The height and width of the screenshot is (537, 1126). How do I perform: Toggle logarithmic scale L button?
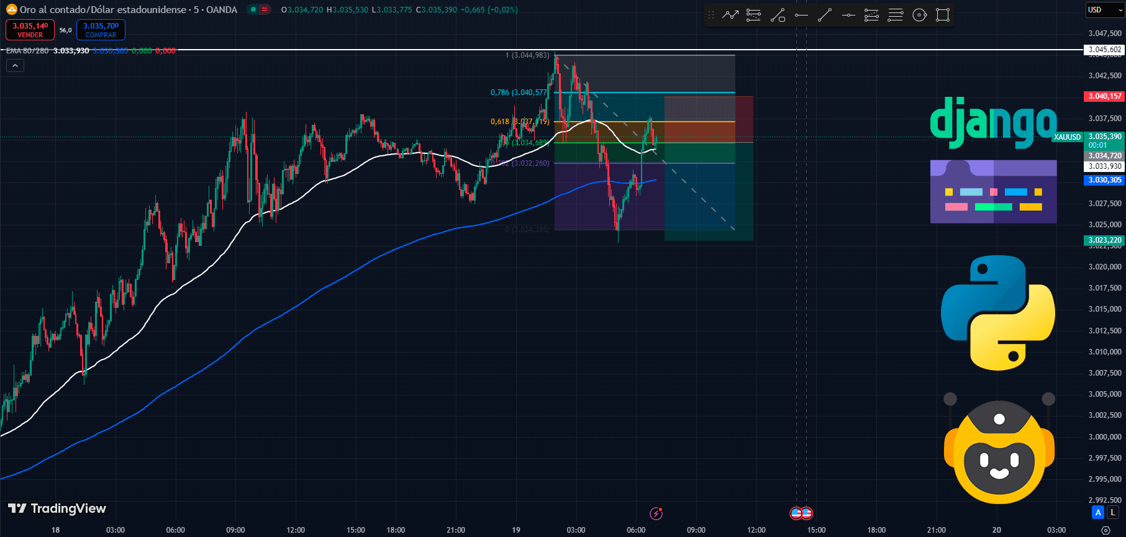[1112, 512]
